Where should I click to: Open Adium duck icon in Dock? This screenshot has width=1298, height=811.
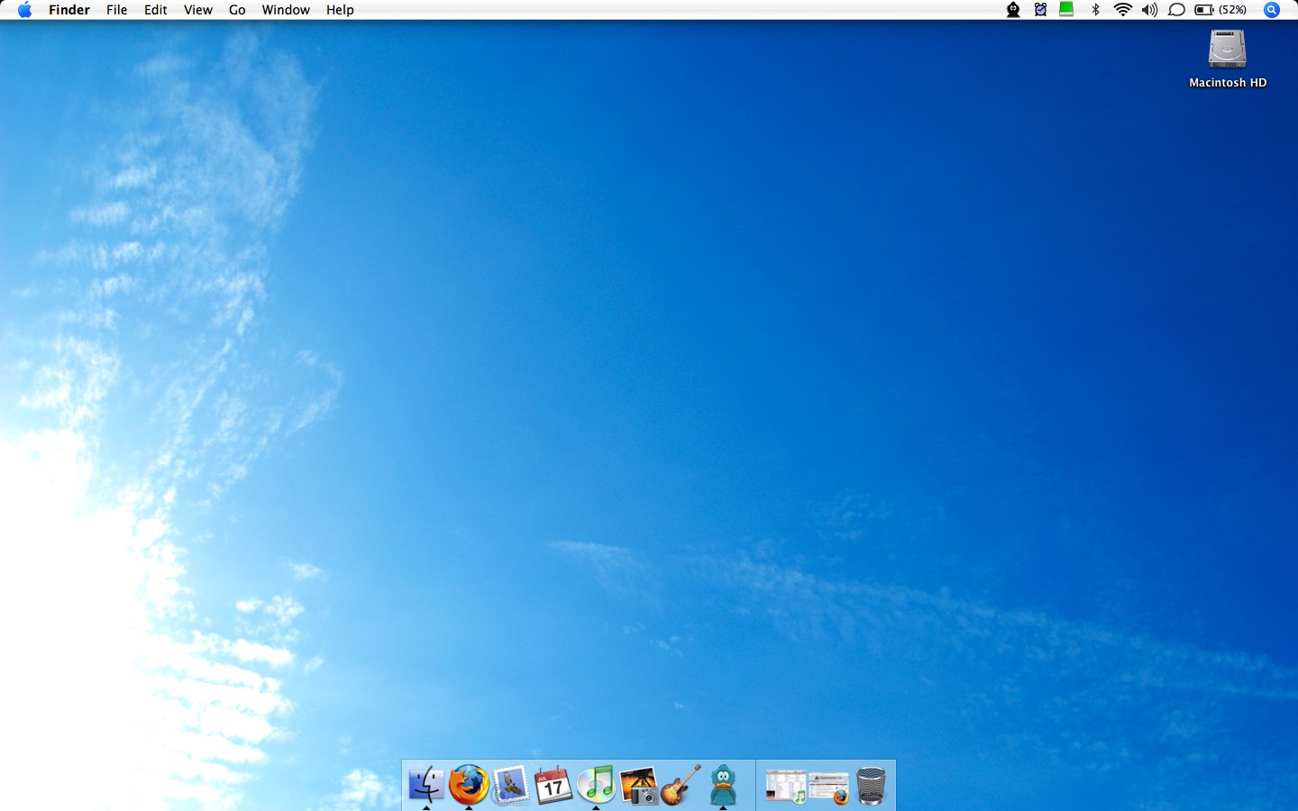click(x=723, y=785)
